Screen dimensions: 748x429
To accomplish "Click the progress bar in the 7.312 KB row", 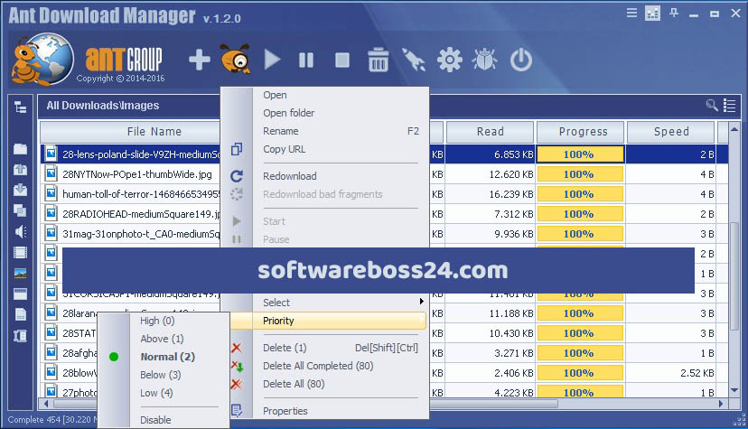I will coord(580,214).
